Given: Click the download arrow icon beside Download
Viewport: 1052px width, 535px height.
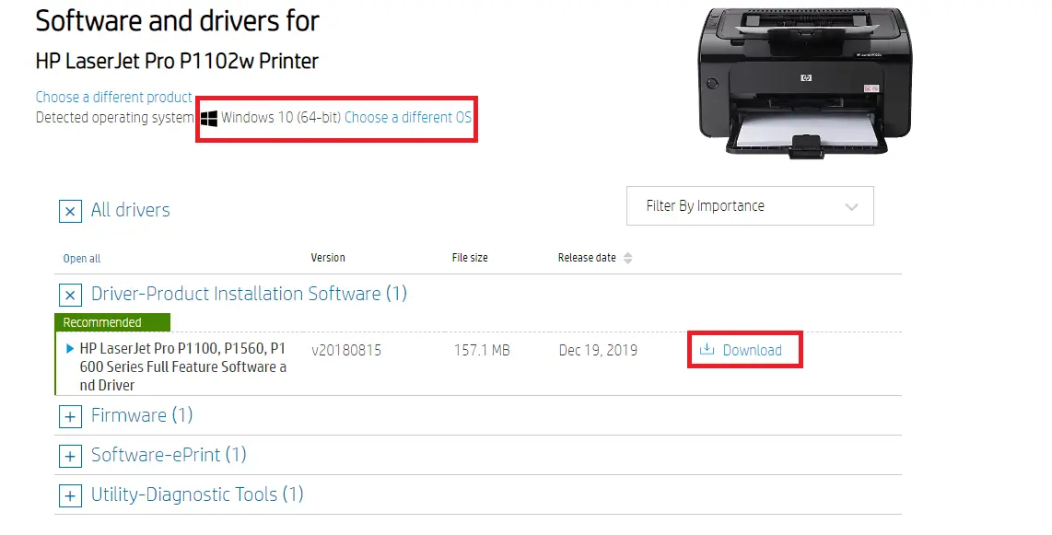Looking at the screenshot, I should [707, 350].
